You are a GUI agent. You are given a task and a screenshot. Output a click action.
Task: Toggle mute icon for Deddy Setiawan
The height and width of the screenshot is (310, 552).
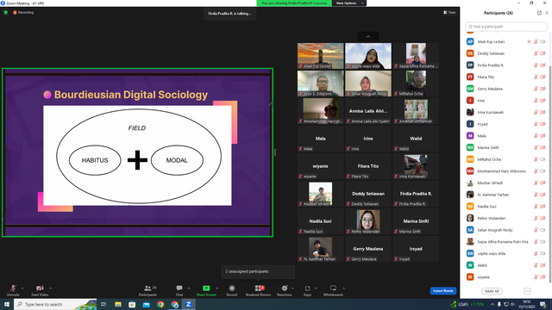pyautogui.click(x=536, y=53)
